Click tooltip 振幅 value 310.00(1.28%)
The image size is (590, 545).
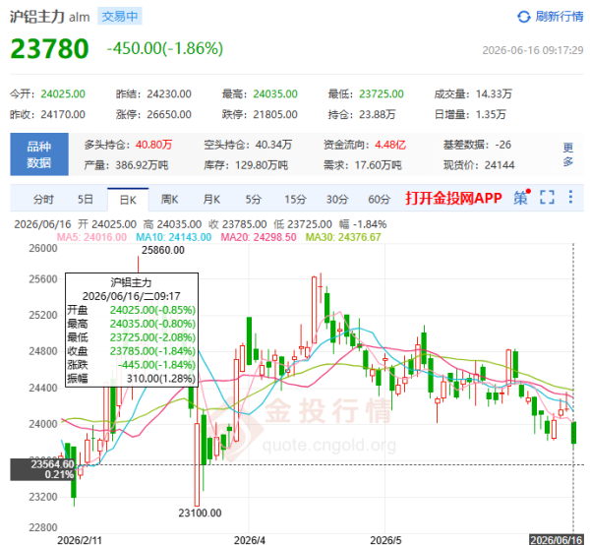161,379
